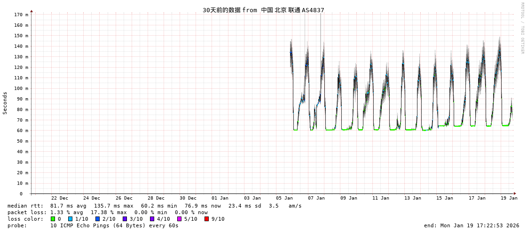Click the 22 Dec x-axis label
This screenshot has width=527, height=232.
click(60, 198)
